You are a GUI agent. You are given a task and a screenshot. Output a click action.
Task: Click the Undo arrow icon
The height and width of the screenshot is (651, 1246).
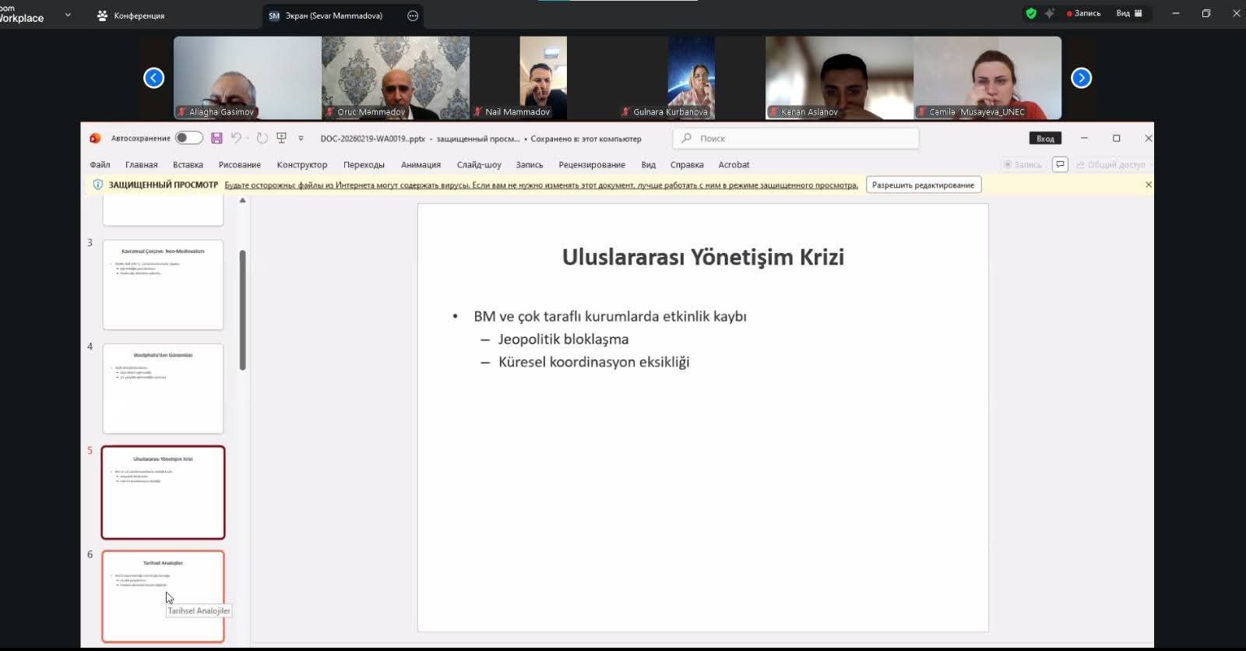(236, 138)
